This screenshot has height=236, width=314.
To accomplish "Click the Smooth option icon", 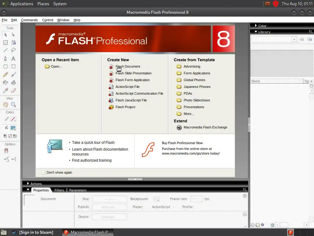I will [6, 159].
